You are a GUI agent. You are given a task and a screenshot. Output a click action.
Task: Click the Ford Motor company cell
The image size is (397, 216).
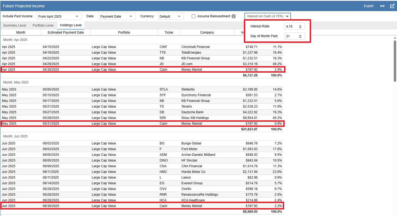207,149
